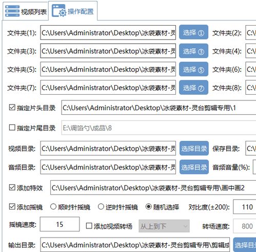Click the 视频列表 server-stack icon
This screenshot has height=252, width=256.
coord(12,11)
